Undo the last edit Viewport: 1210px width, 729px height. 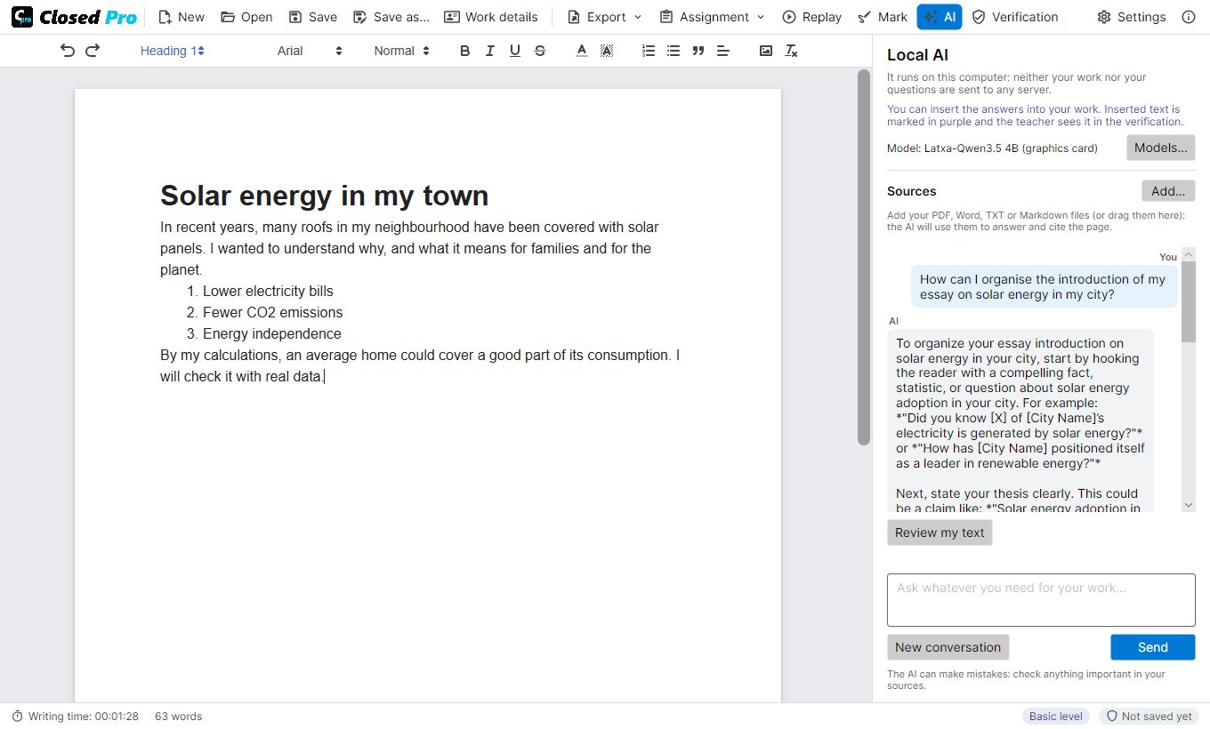pyautogui.click(x=68, y=51)
